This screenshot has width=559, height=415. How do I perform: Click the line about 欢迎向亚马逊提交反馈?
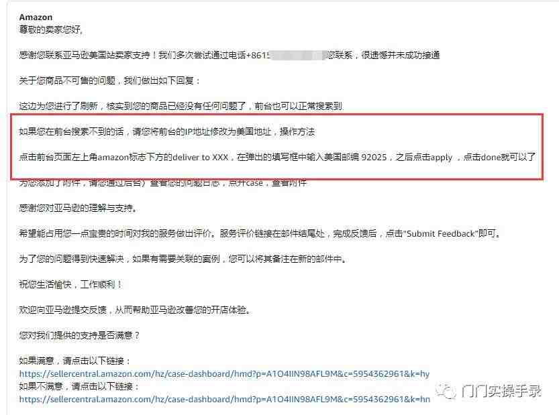pos(135,310)
